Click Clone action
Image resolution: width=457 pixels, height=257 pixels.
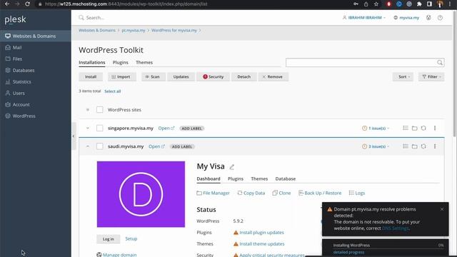tap(281, 193)
